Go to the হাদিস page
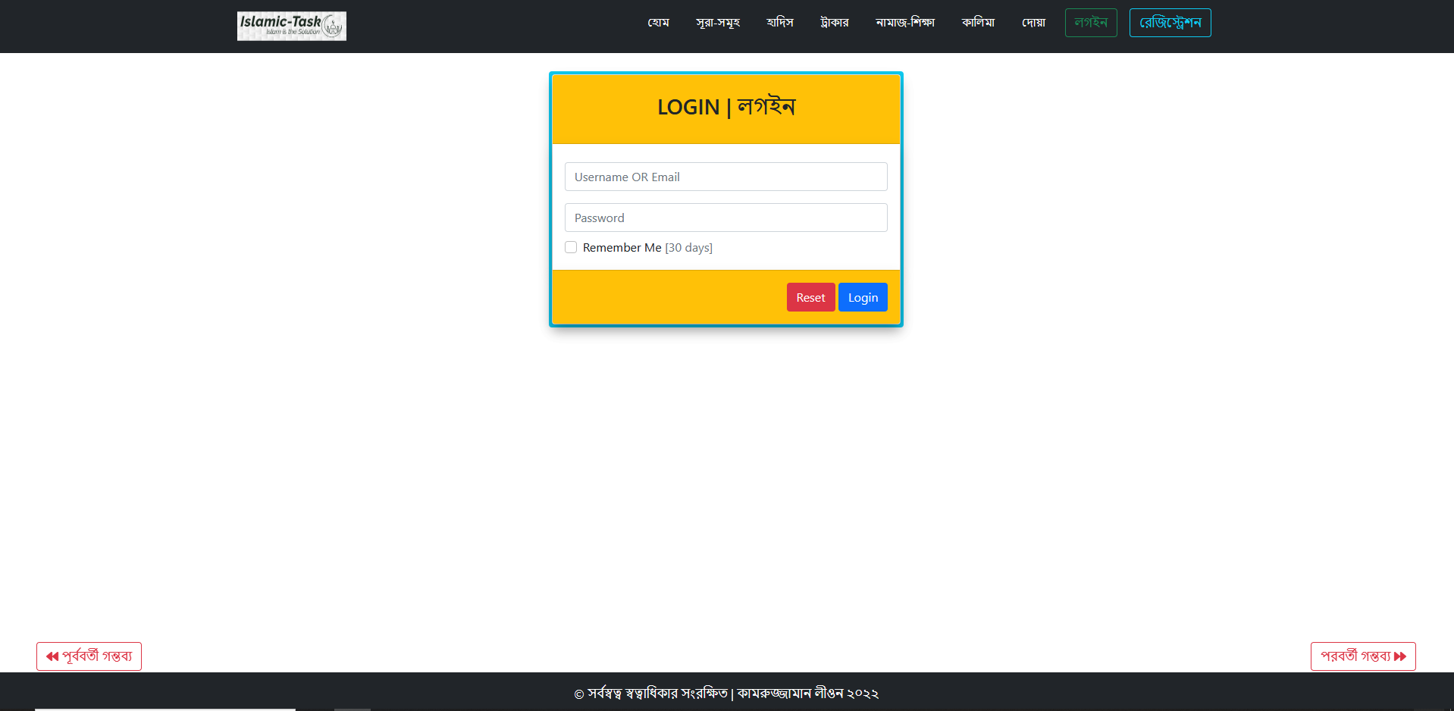 (780, 23)
